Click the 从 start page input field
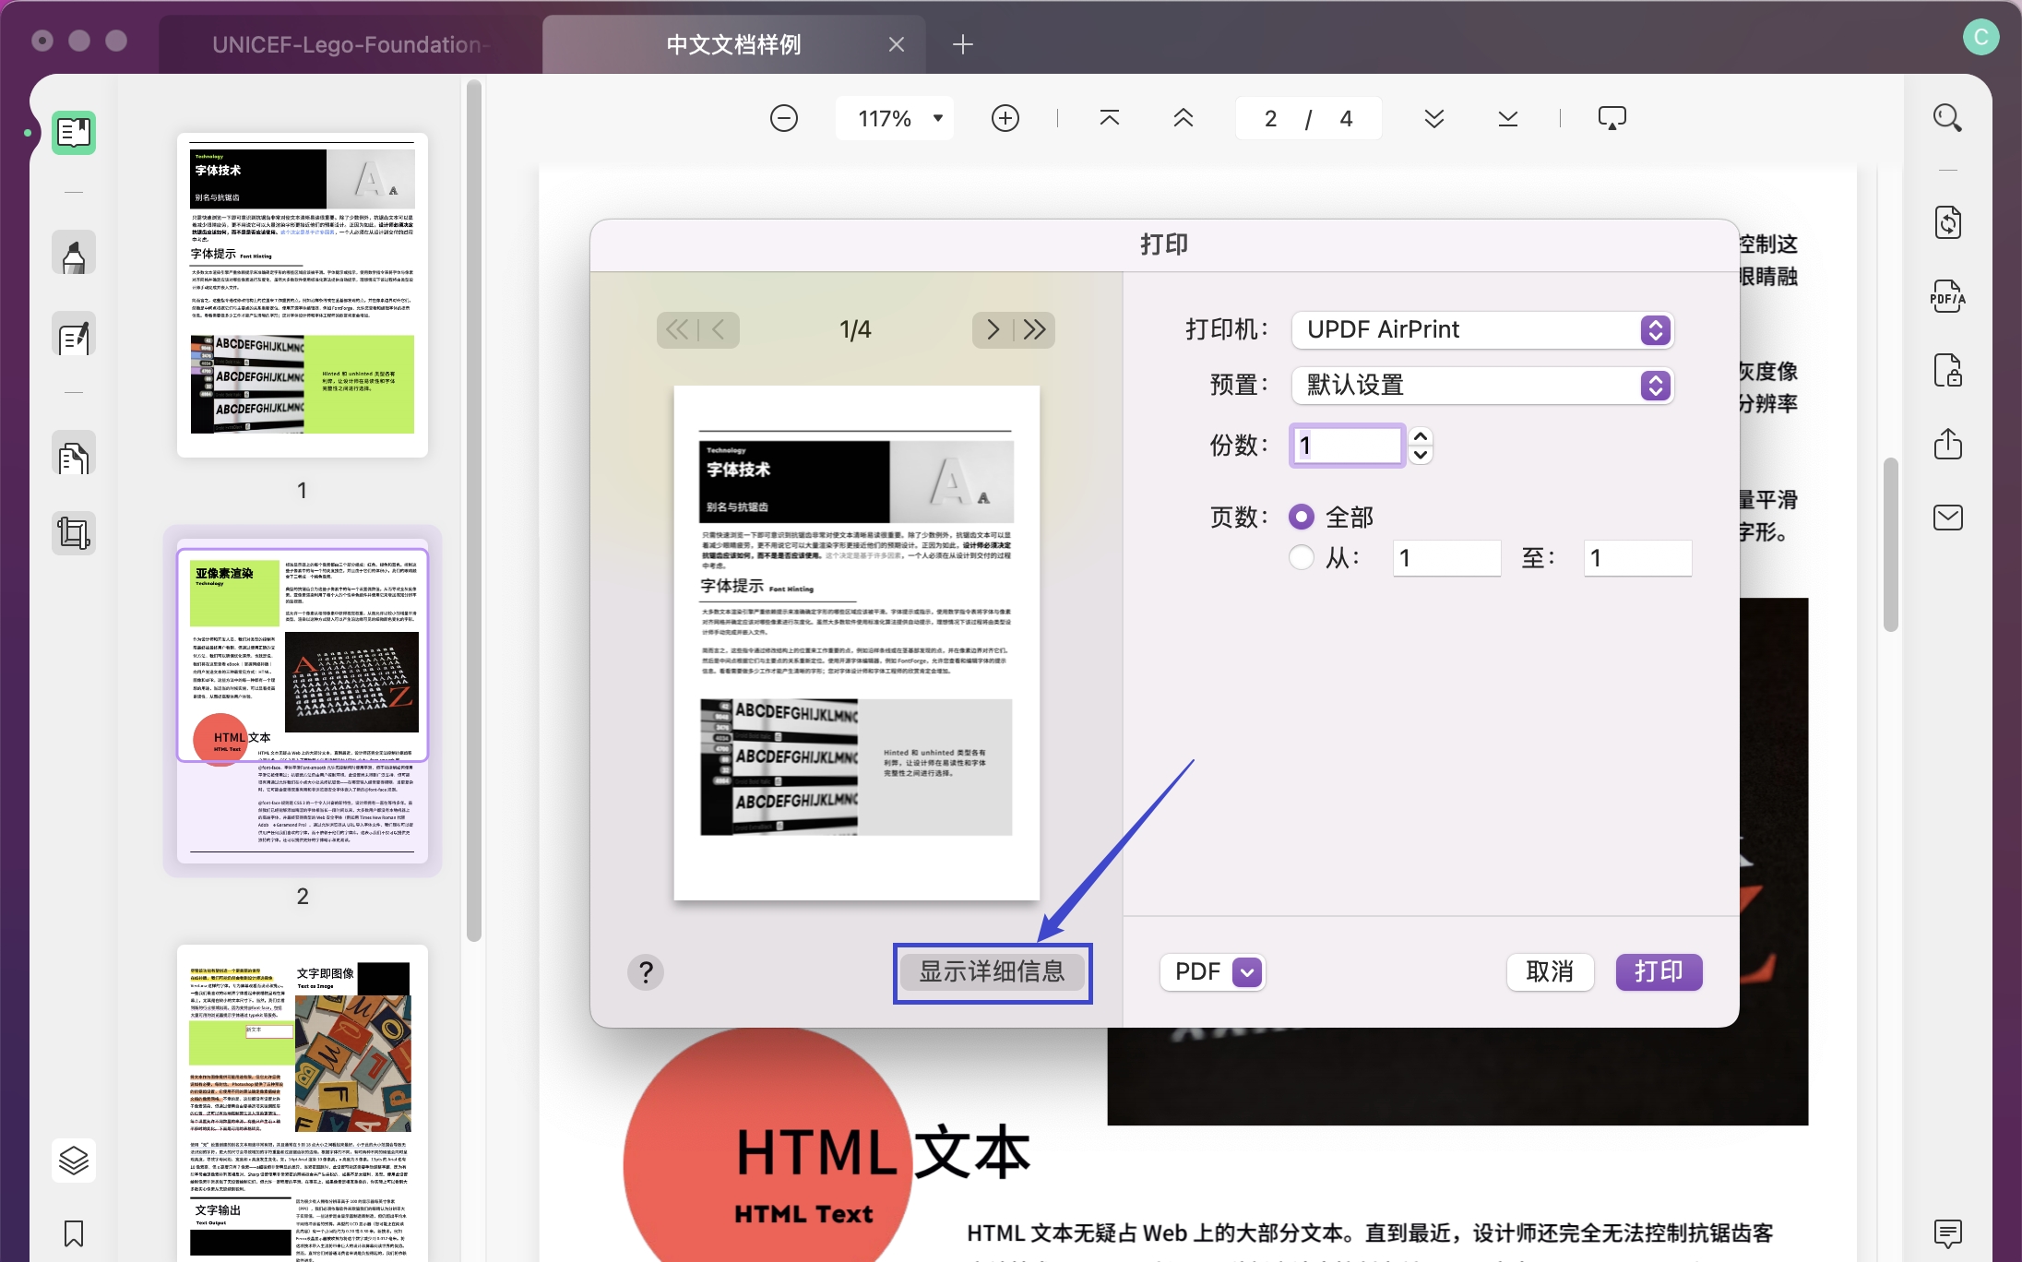Screen dimensions: 2022x1262 pos(1446,558)
